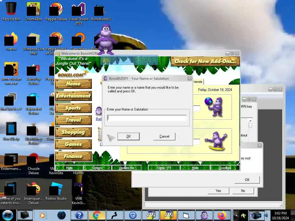
Task: Open the Travel section in BonziWORLD
Action: (73, 120)
